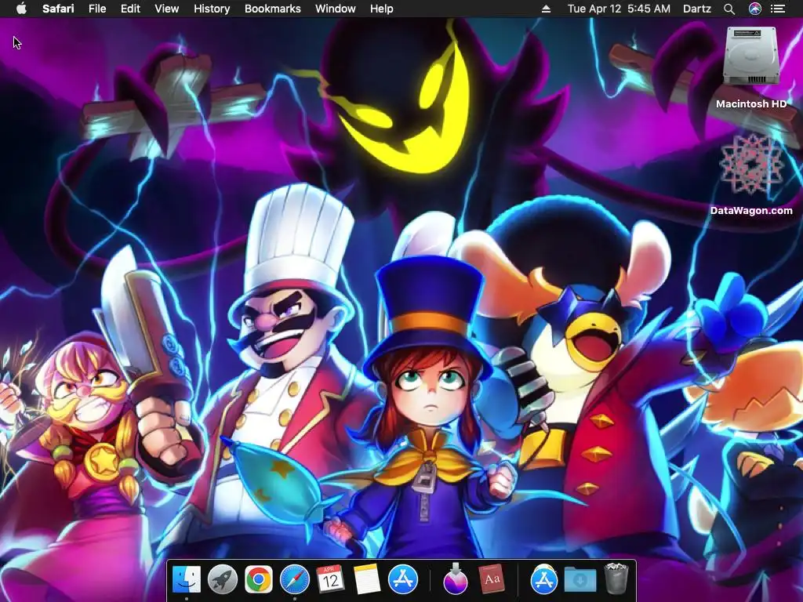This screenshot has width=803, height=602.
Task: Open the Dictionary app in Dock
Action: 492,579
